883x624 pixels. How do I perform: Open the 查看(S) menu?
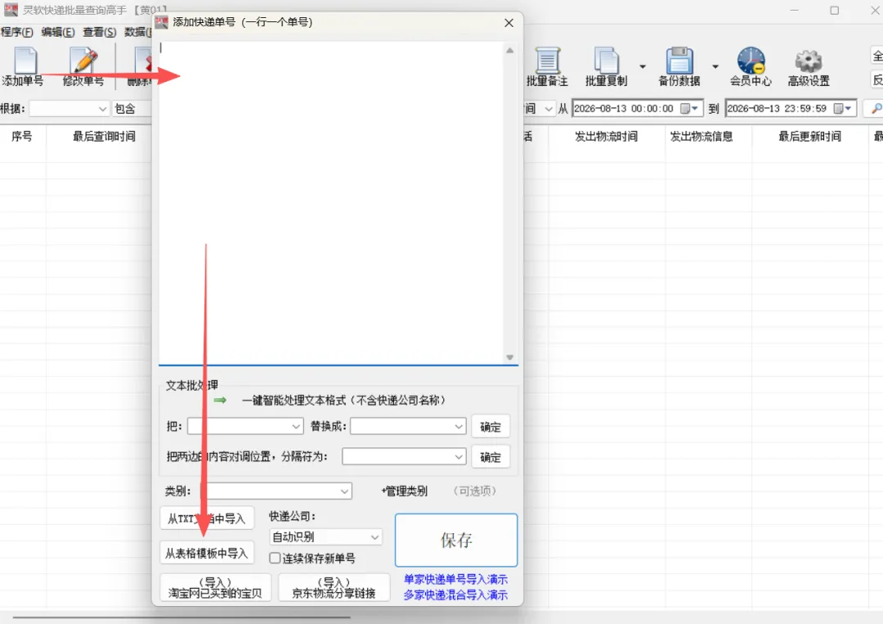click(100, 32)
